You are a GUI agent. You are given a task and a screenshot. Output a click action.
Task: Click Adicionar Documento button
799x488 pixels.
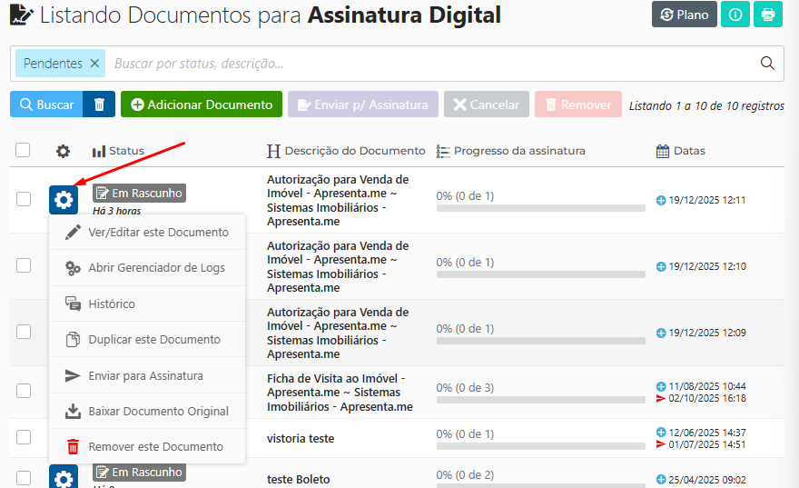(202, 105)
